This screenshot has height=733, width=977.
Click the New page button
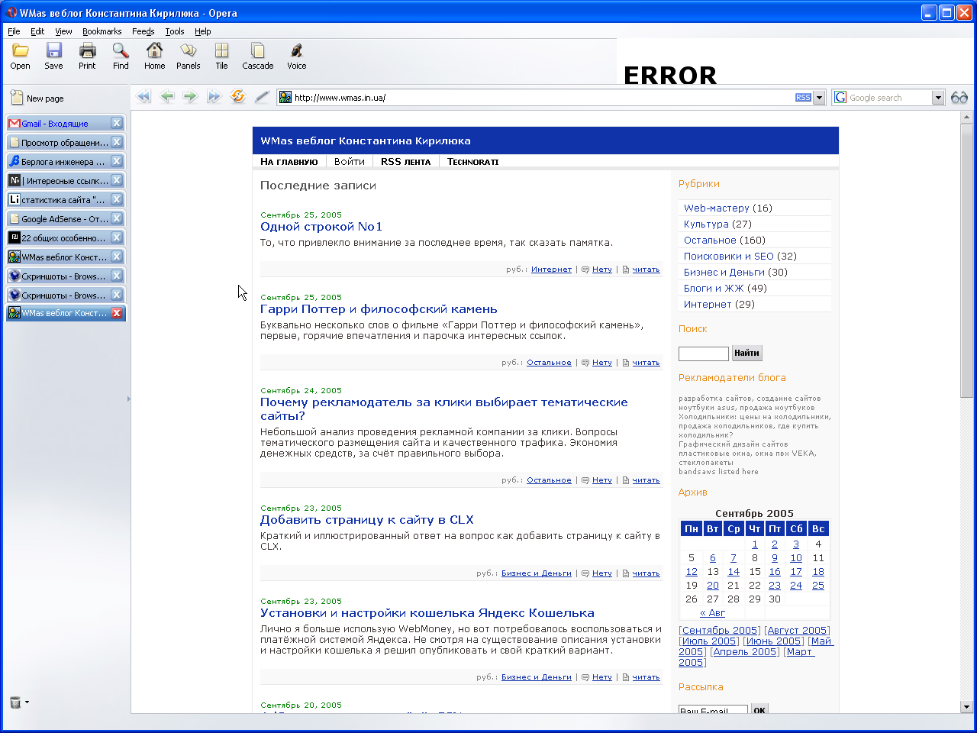(x=37, y=98)
